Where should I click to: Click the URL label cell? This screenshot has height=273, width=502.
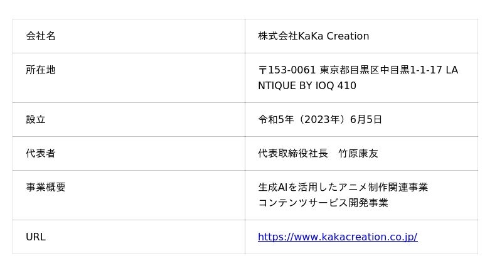click(x=36, y=237)
